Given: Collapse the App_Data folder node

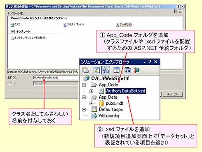Looking at the screenshot, I should tap(84, 97).
